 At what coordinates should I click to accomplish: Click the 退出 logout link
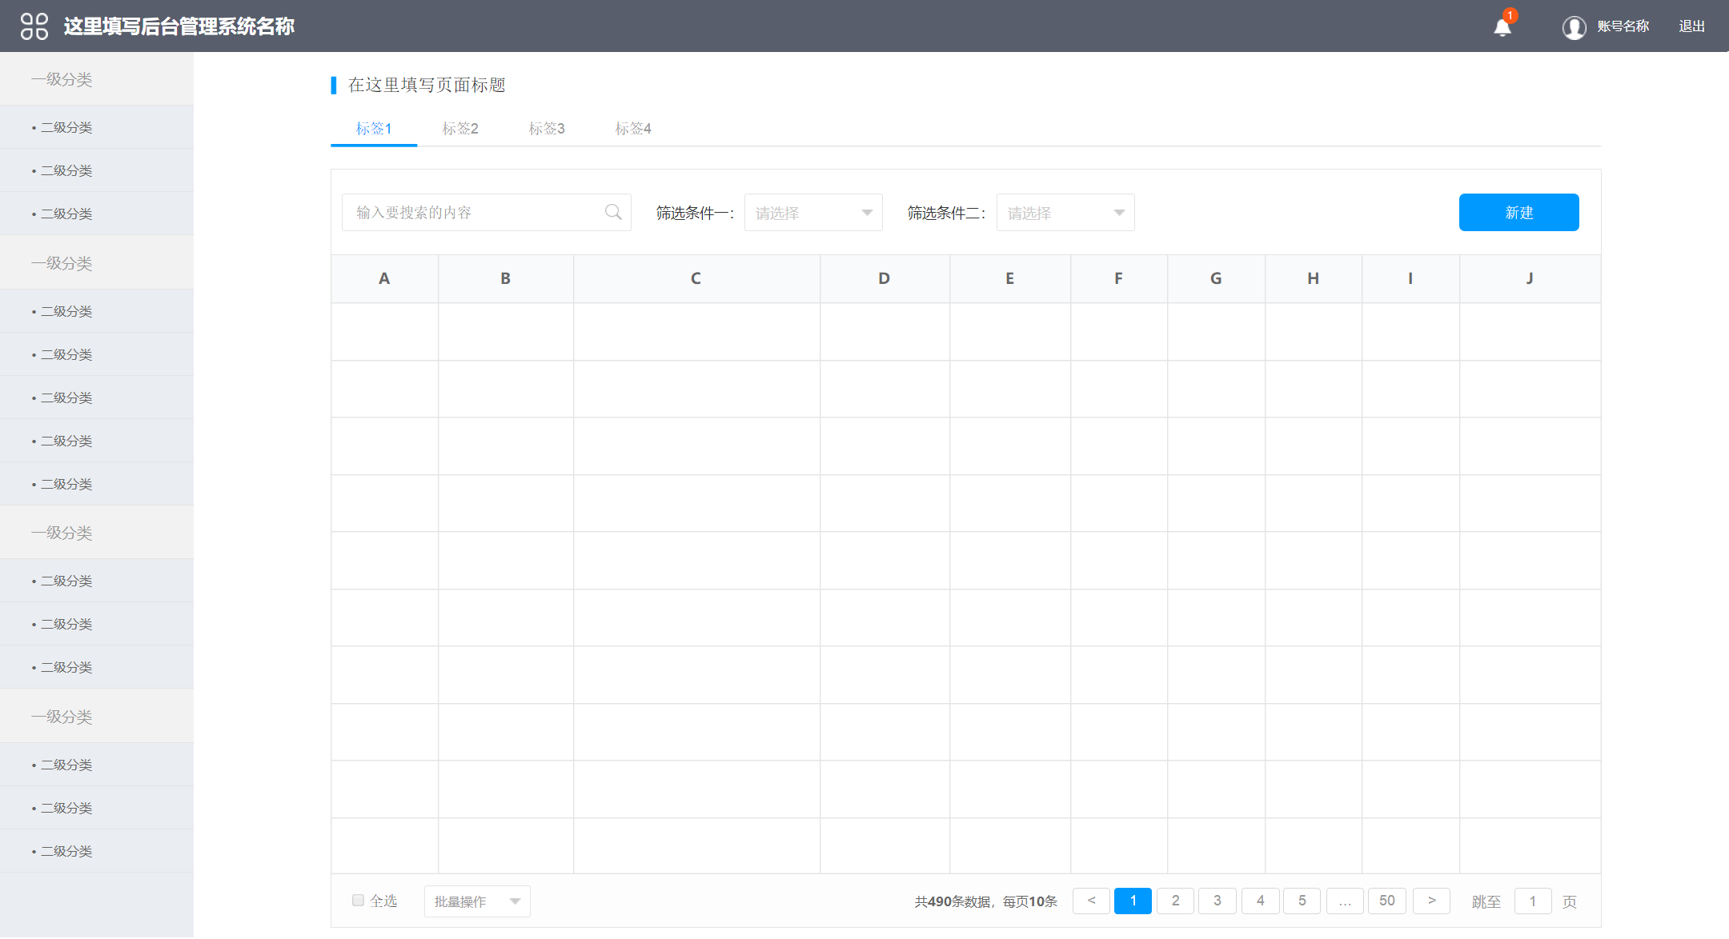[x=1691, y=26]
